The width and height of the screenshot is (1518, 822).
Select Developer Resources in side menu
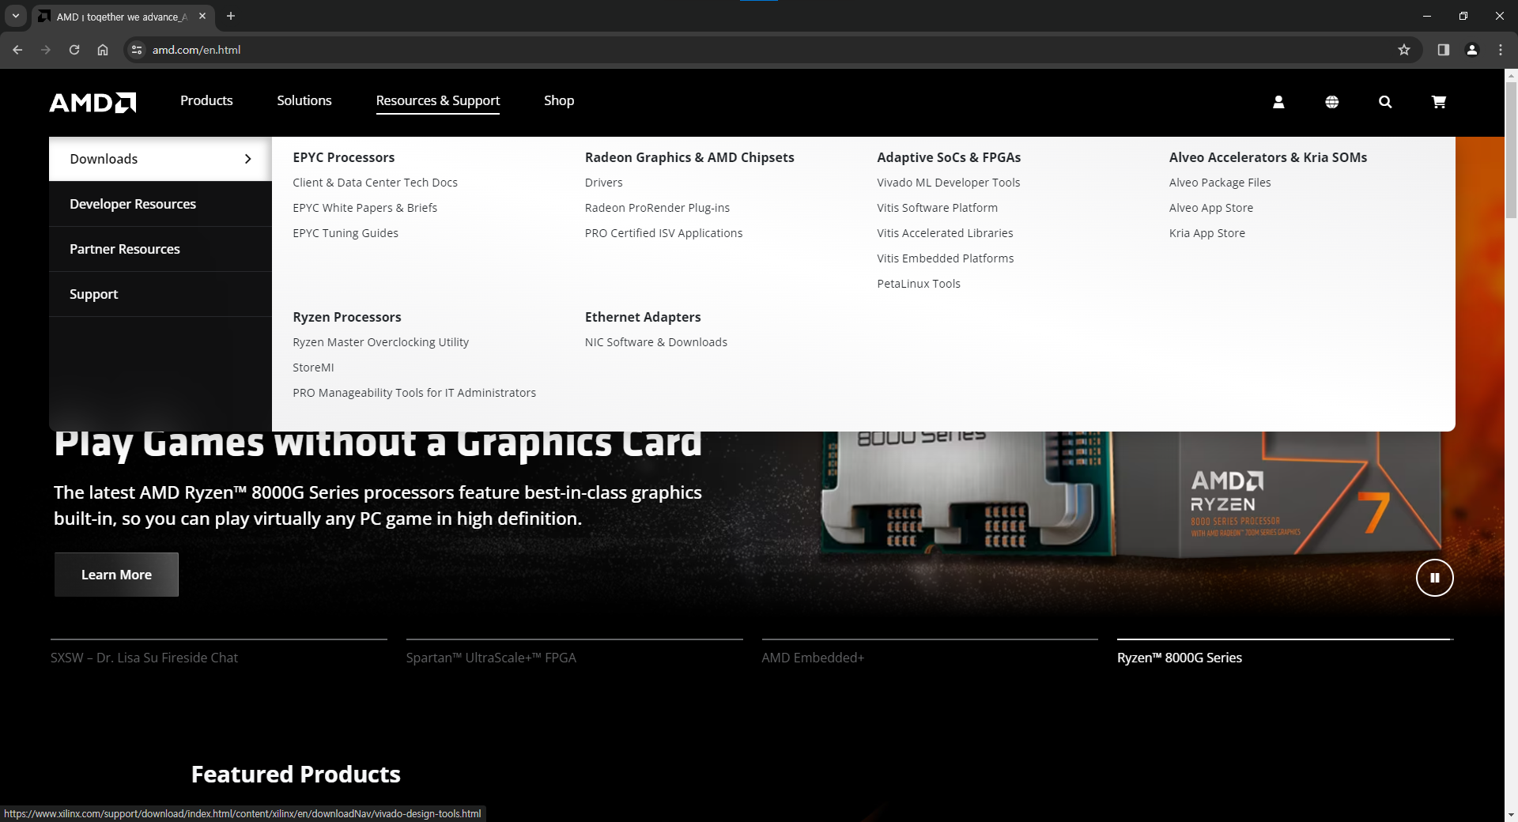pyautogui.click(x=160, y=204)
